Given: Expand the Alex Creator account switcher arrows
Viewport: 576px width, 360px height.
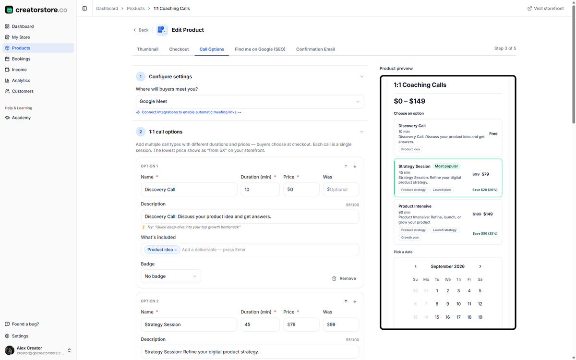Looking at the screenshot, I should [x=69, y=350].
